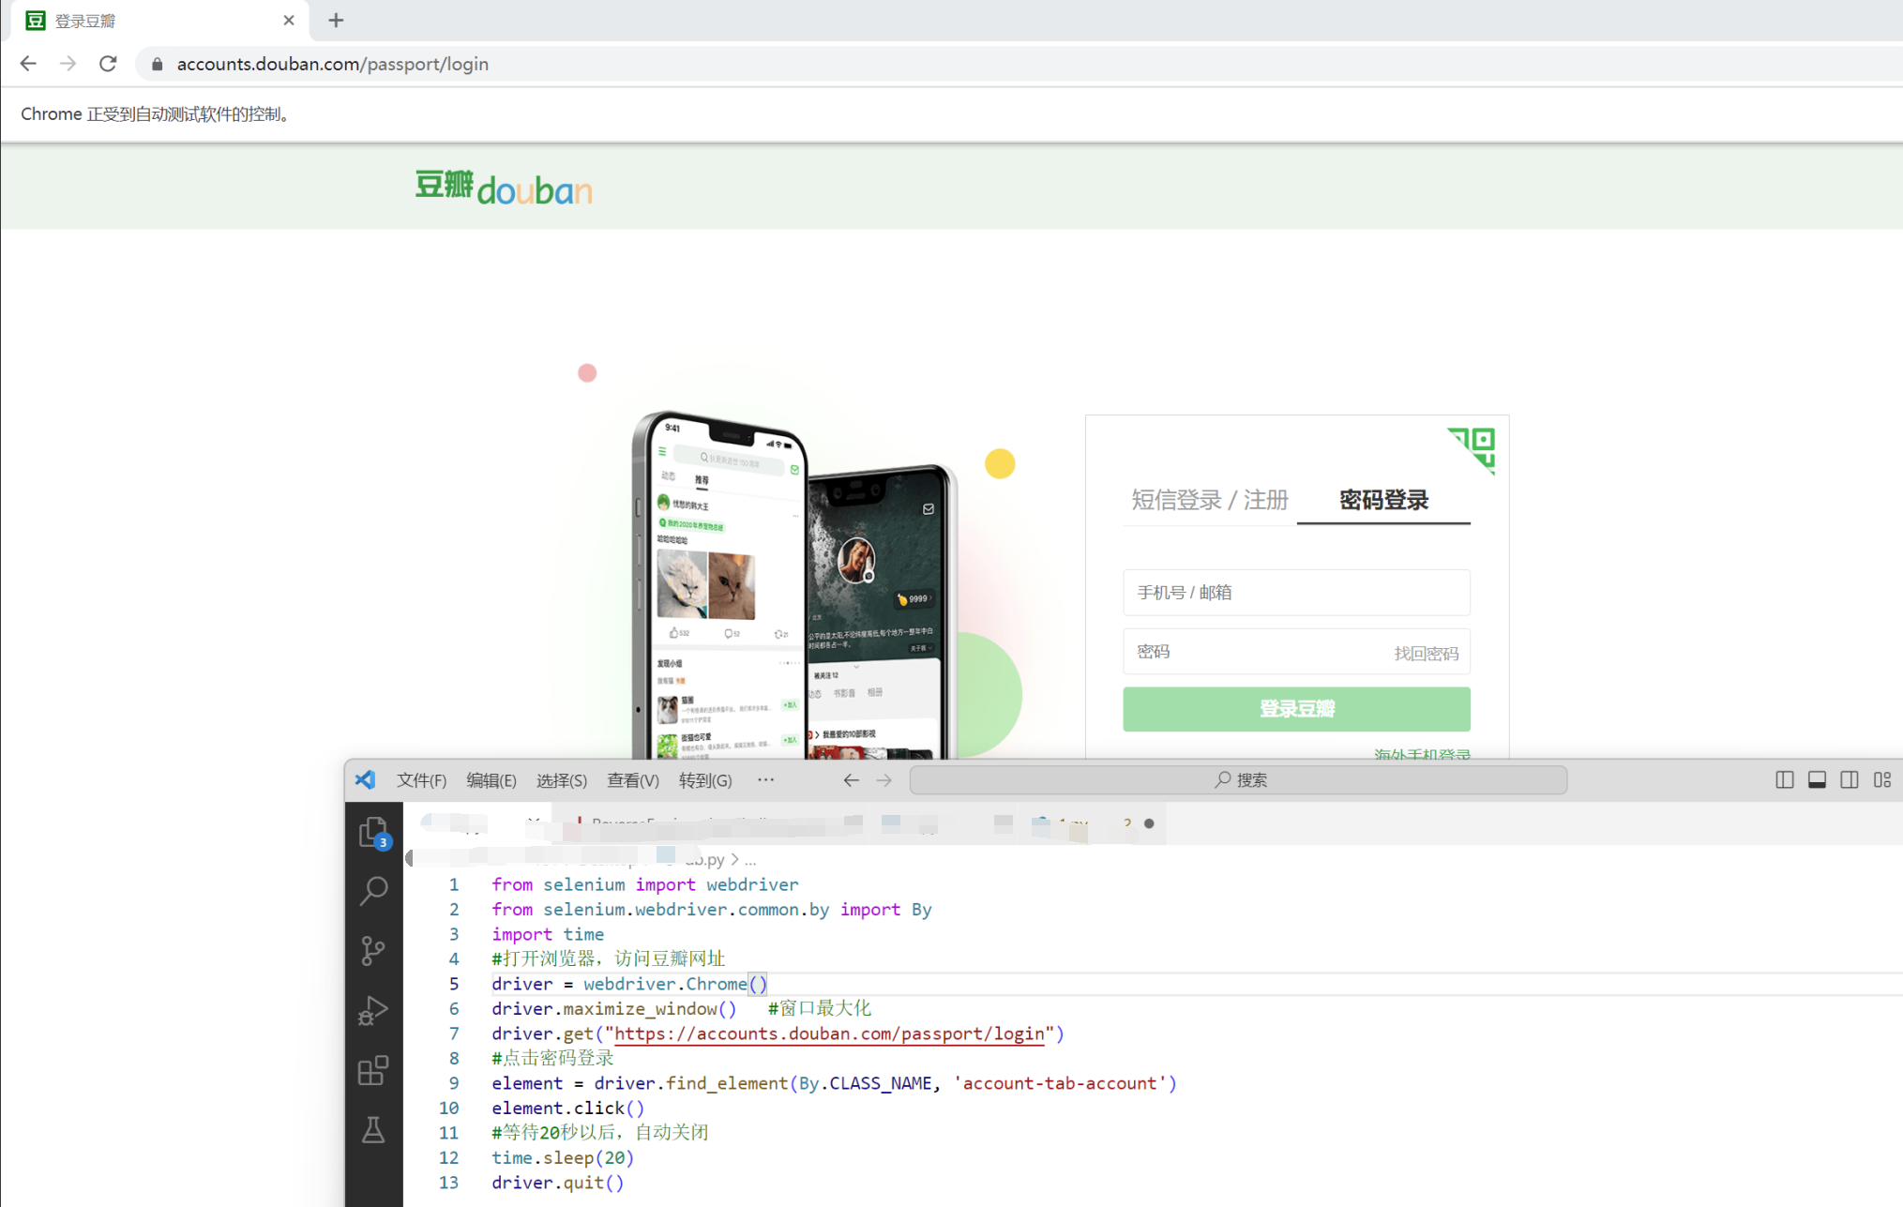Toggle VS Code primary sidebar layout
Screen dimensions: 1903x1207
pos(1784,779)
